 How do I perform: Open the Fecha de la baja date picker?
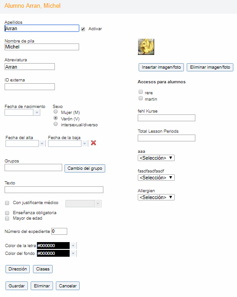[85, 144]
